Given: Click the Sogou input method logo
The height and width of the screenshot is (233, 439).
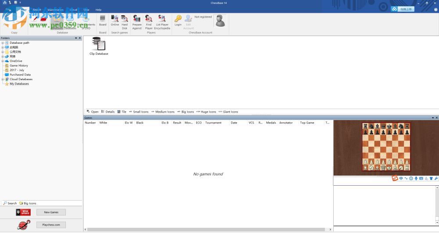Looking at the screenshot, I should pyautogui.click(x=395, y=178).
